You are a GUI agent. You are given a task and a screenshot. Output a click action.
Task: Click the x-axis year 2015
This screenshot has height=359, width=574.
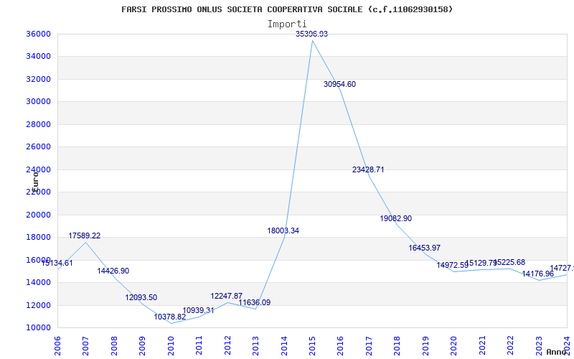coord(312,345)
